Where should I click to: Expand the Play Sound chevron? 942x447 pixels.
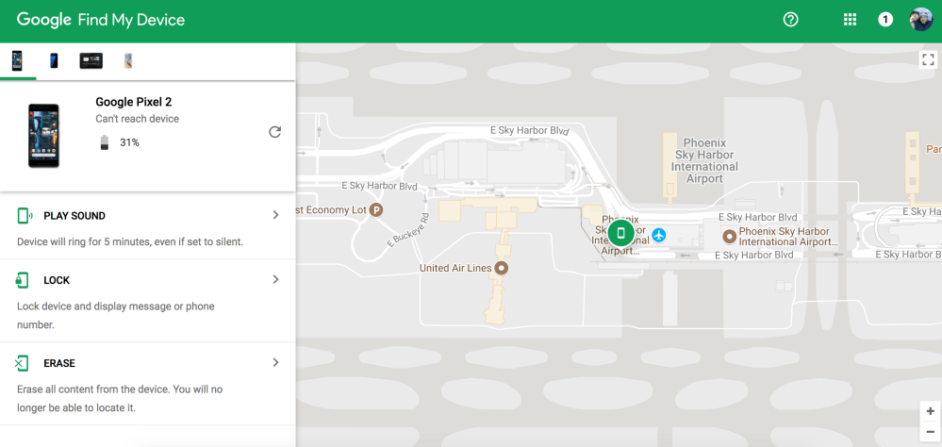[x=275, y=215]
